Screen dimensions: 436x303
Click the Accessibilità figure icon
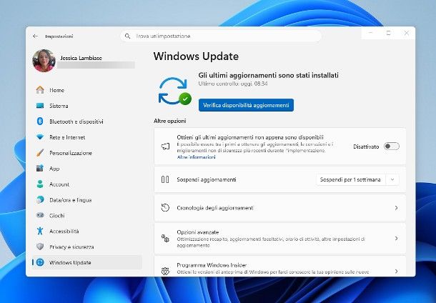click(40, 231)
